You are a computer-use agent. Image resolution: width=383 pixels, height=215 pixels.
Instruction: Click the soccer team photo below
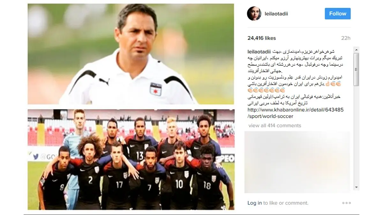point(131,159)
